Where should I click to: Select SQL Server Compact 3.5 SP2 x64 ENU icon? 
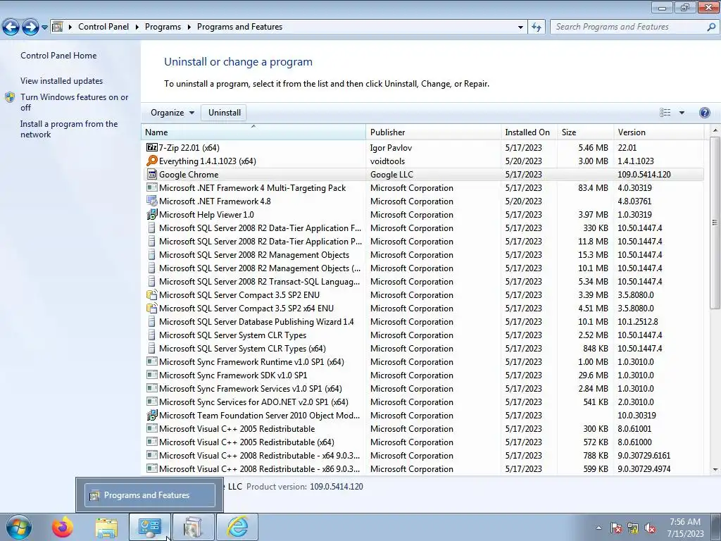coord(152,308)
